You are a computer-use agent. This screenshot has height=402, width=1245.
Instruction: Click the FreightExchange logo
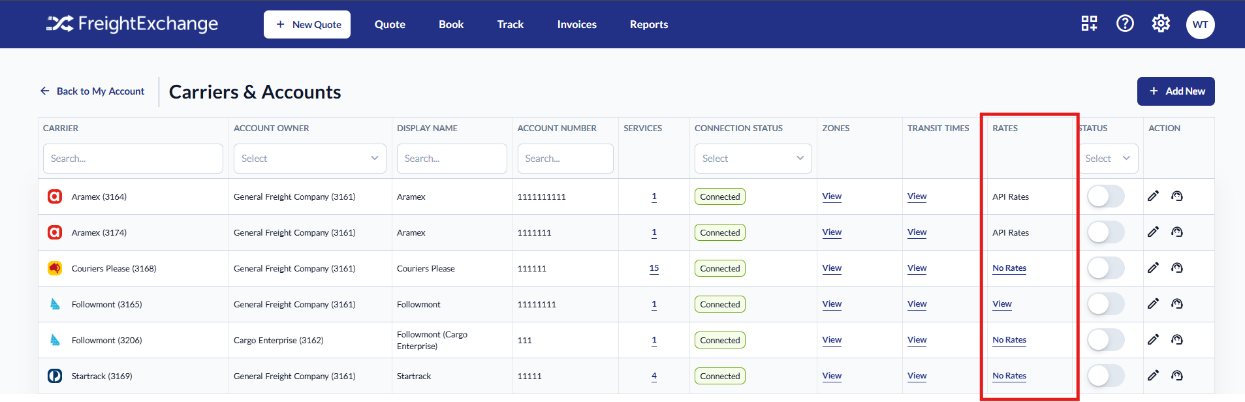[x=132, y=24]
